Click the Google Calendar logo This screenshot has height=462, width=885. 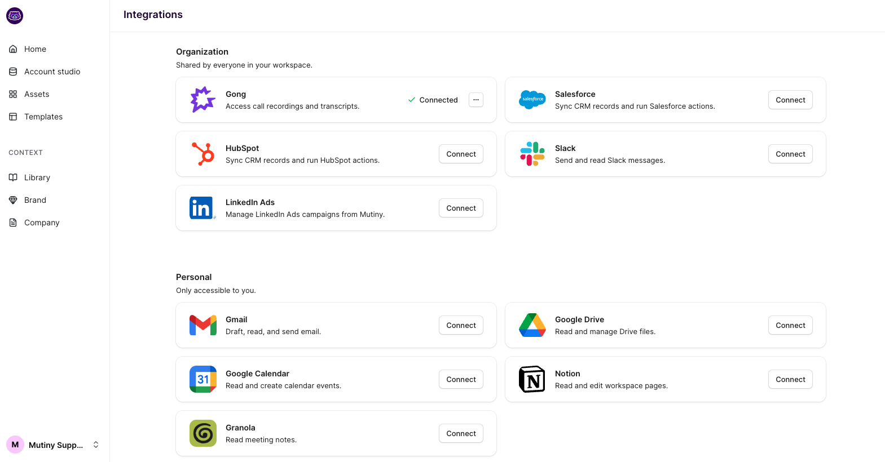(203, 379)
